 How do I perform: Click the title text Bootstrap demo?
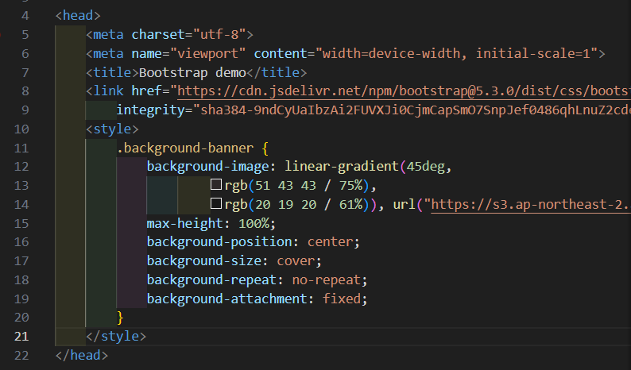pos(192,72)
